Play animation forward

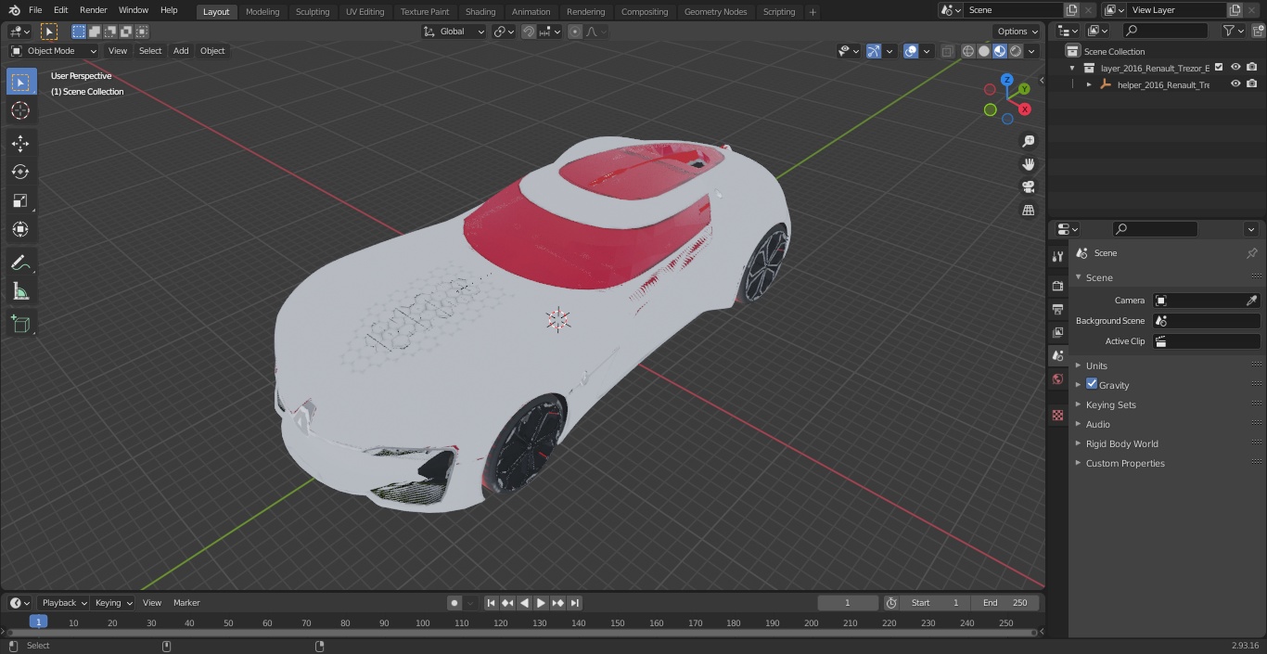click(542, 603)
